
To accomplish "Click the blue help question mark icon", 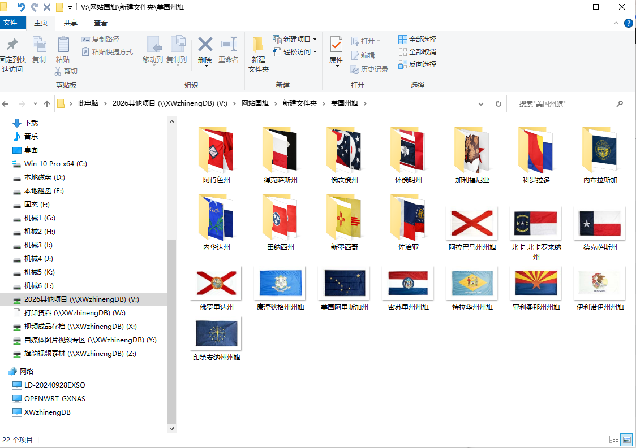I will 628,23.
